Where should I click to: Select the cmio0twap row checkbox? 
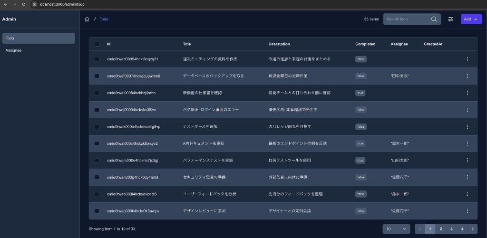pos(97,211)
